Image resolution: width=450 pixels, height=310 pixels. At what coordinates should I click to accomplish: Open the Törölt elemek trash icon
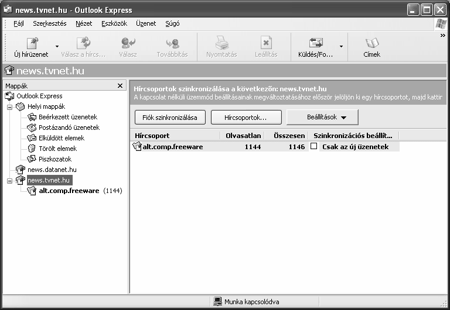[32, 149]
